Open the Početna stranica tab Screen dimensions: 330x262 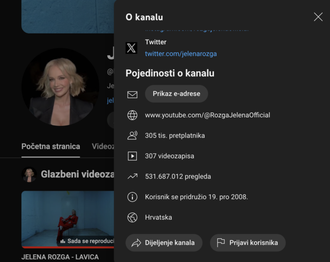(x=51, y=146)
